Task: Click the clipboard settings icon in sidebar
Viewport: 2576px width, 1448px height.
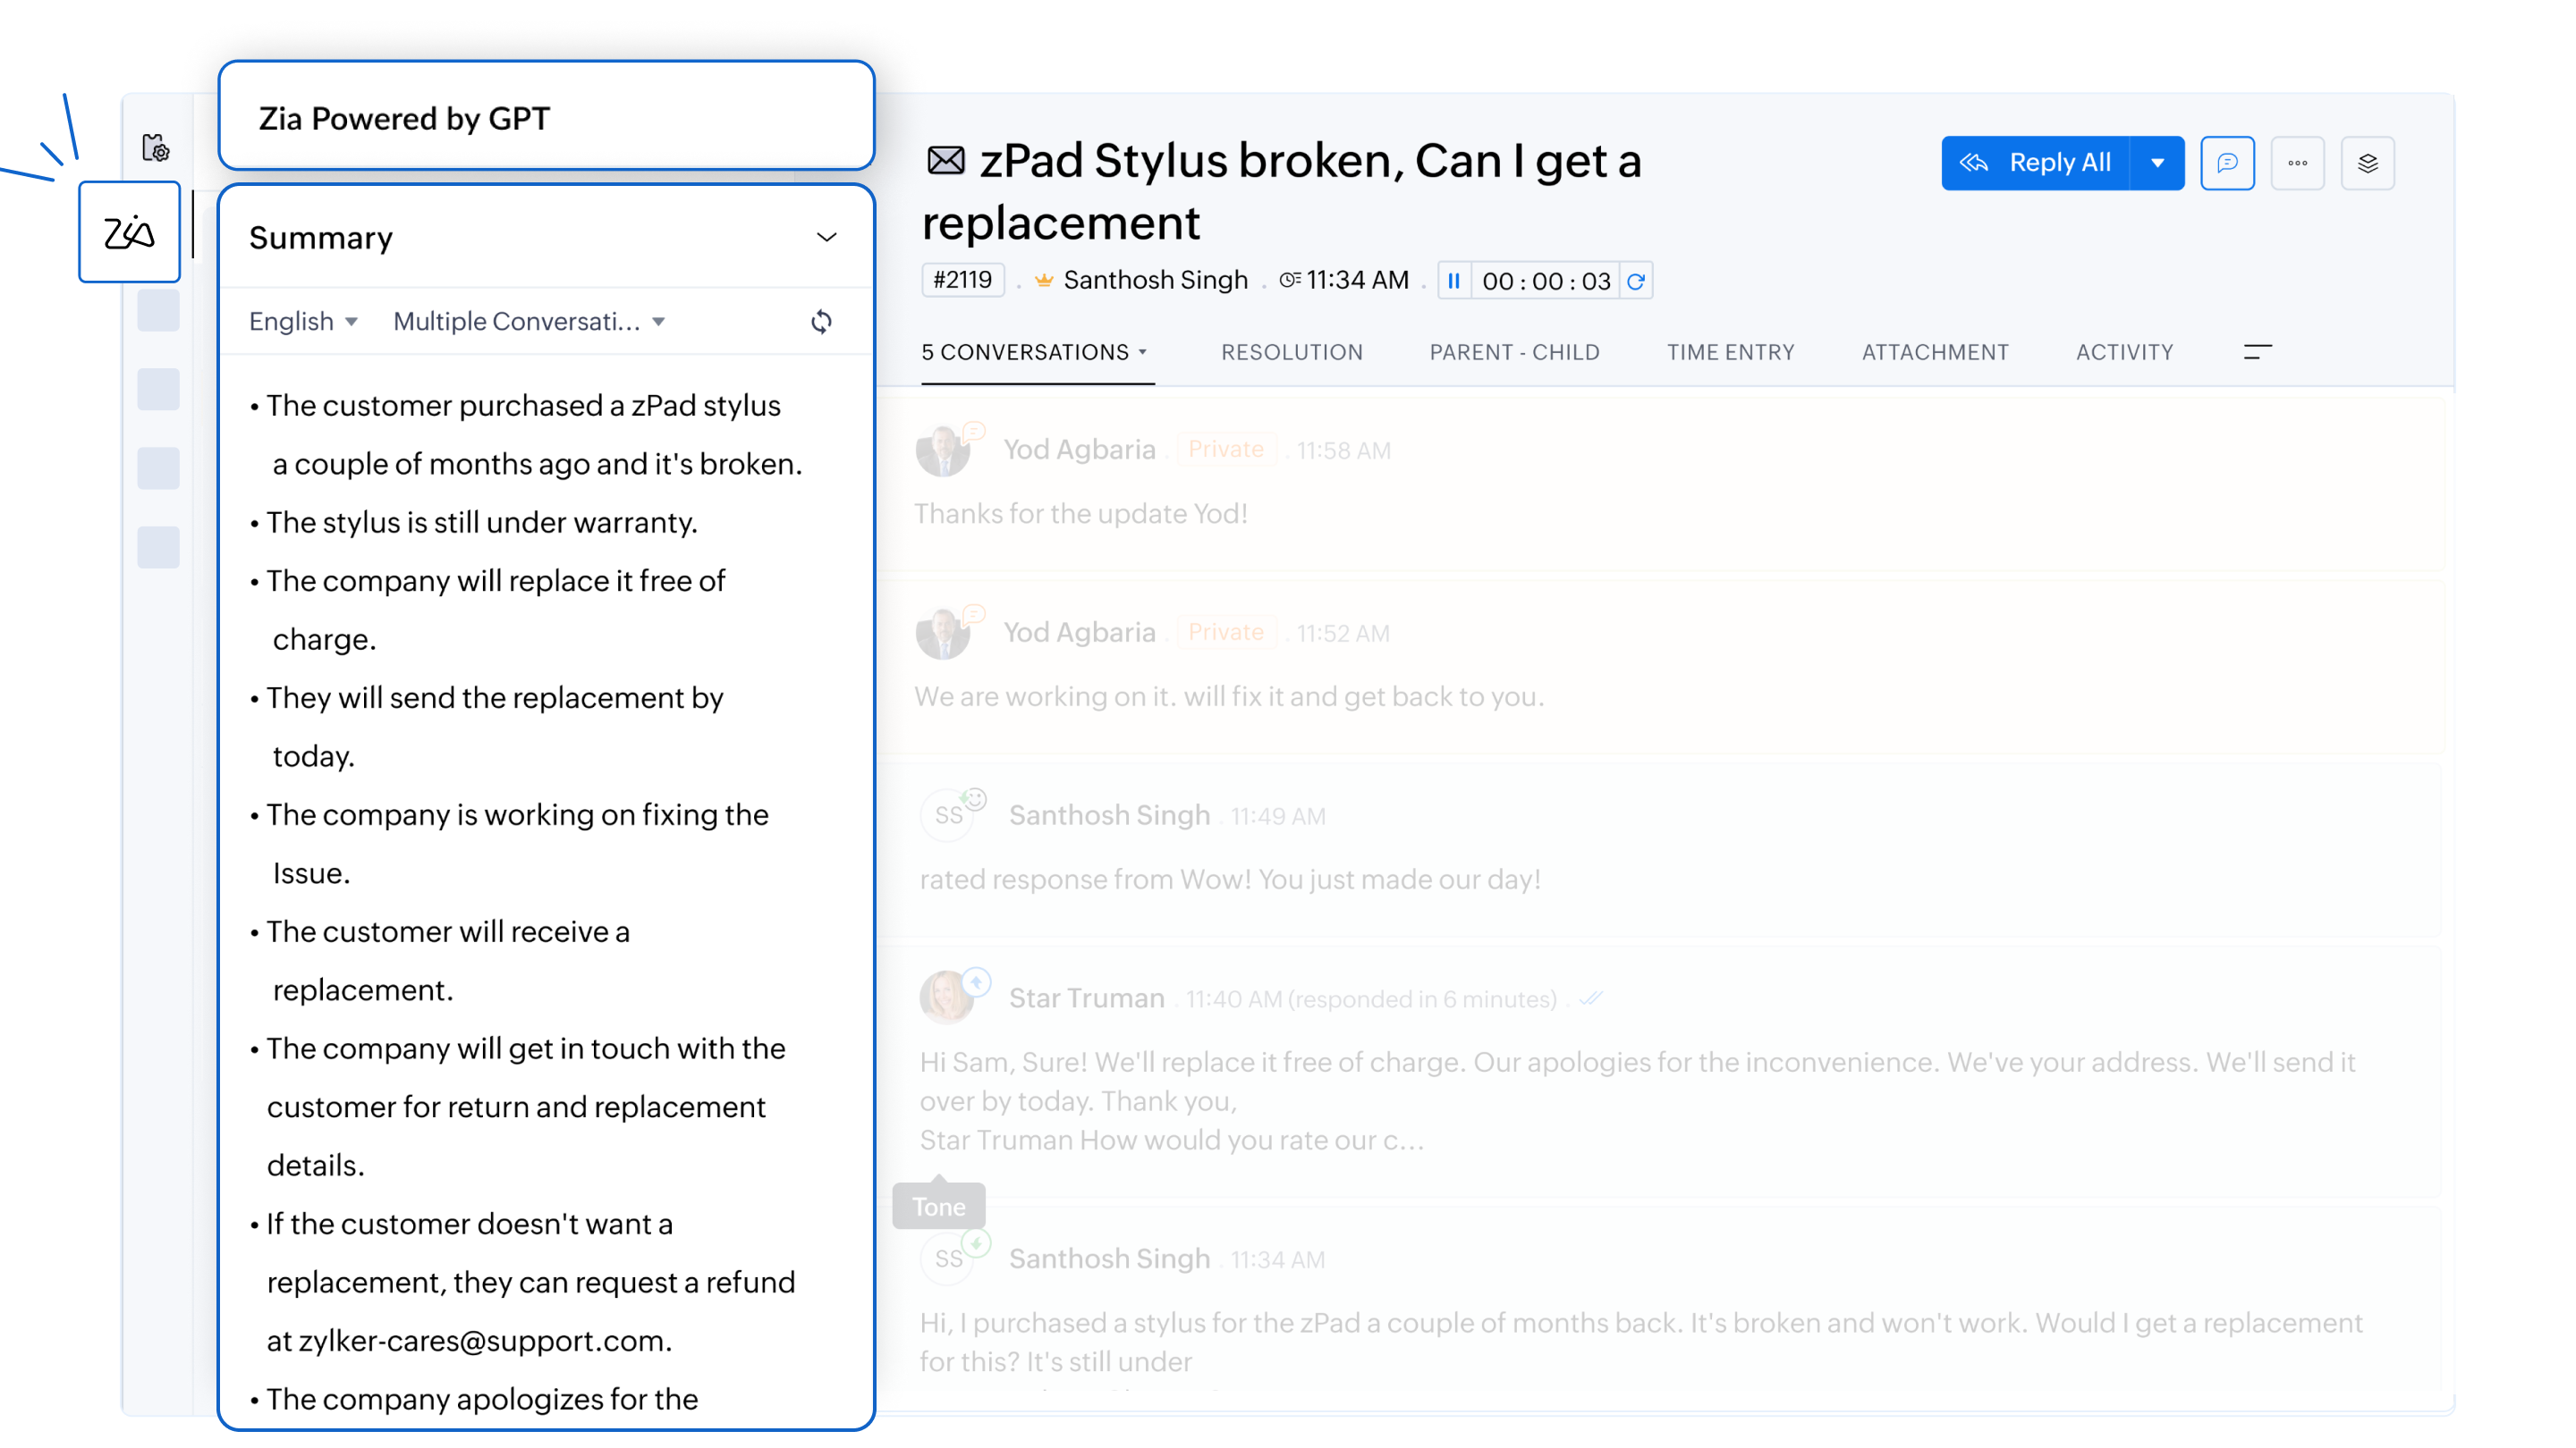Action: 155,147
